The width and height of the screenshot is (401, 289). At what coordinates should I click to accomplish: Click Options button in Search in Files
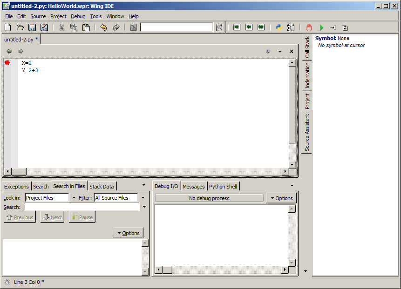(128, 233)
